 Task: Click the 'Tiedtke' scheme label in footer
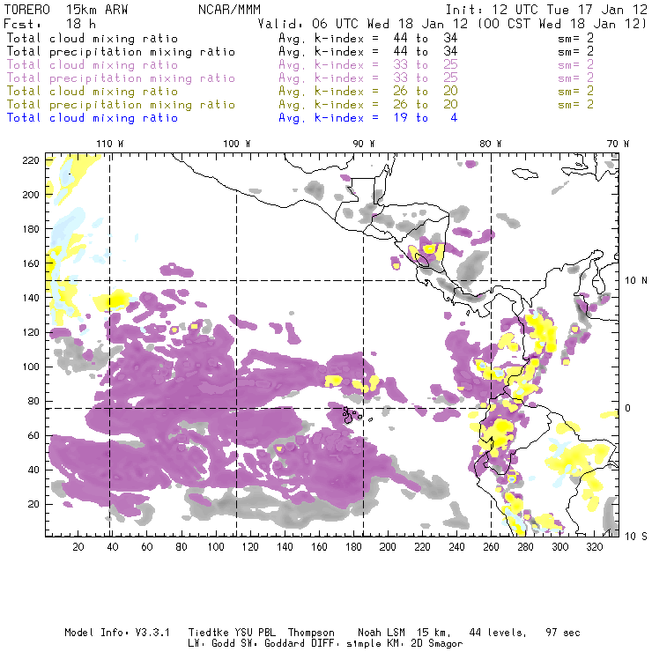coord(209,633)
